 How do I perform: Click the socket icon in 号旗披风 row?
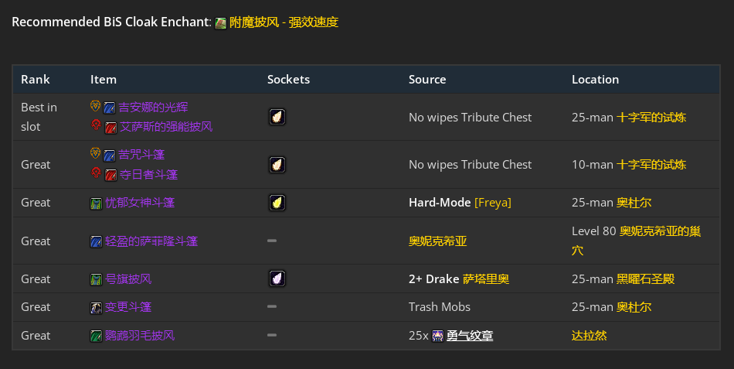[277, 278]
